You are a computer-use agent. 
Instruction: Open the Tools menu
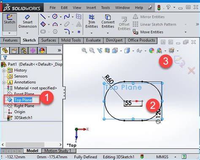click(x=105, y=8)
